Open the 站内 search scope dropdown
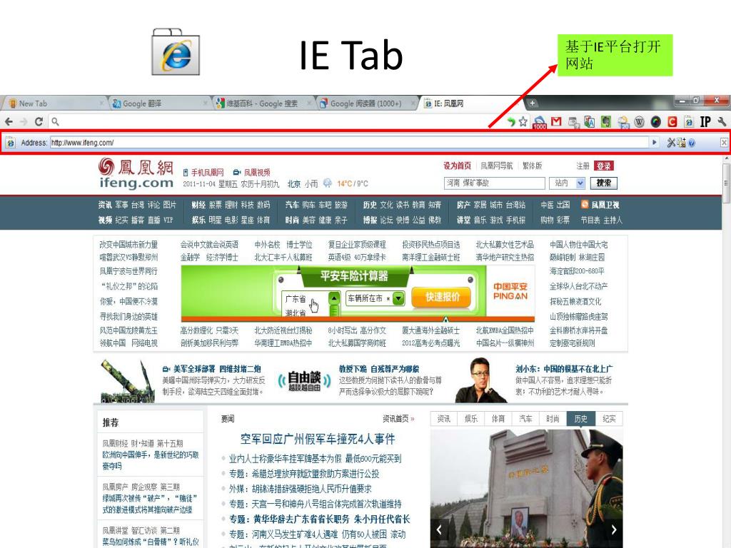The height and width of the screenshot is (548, 731). [x=567, y=183]
